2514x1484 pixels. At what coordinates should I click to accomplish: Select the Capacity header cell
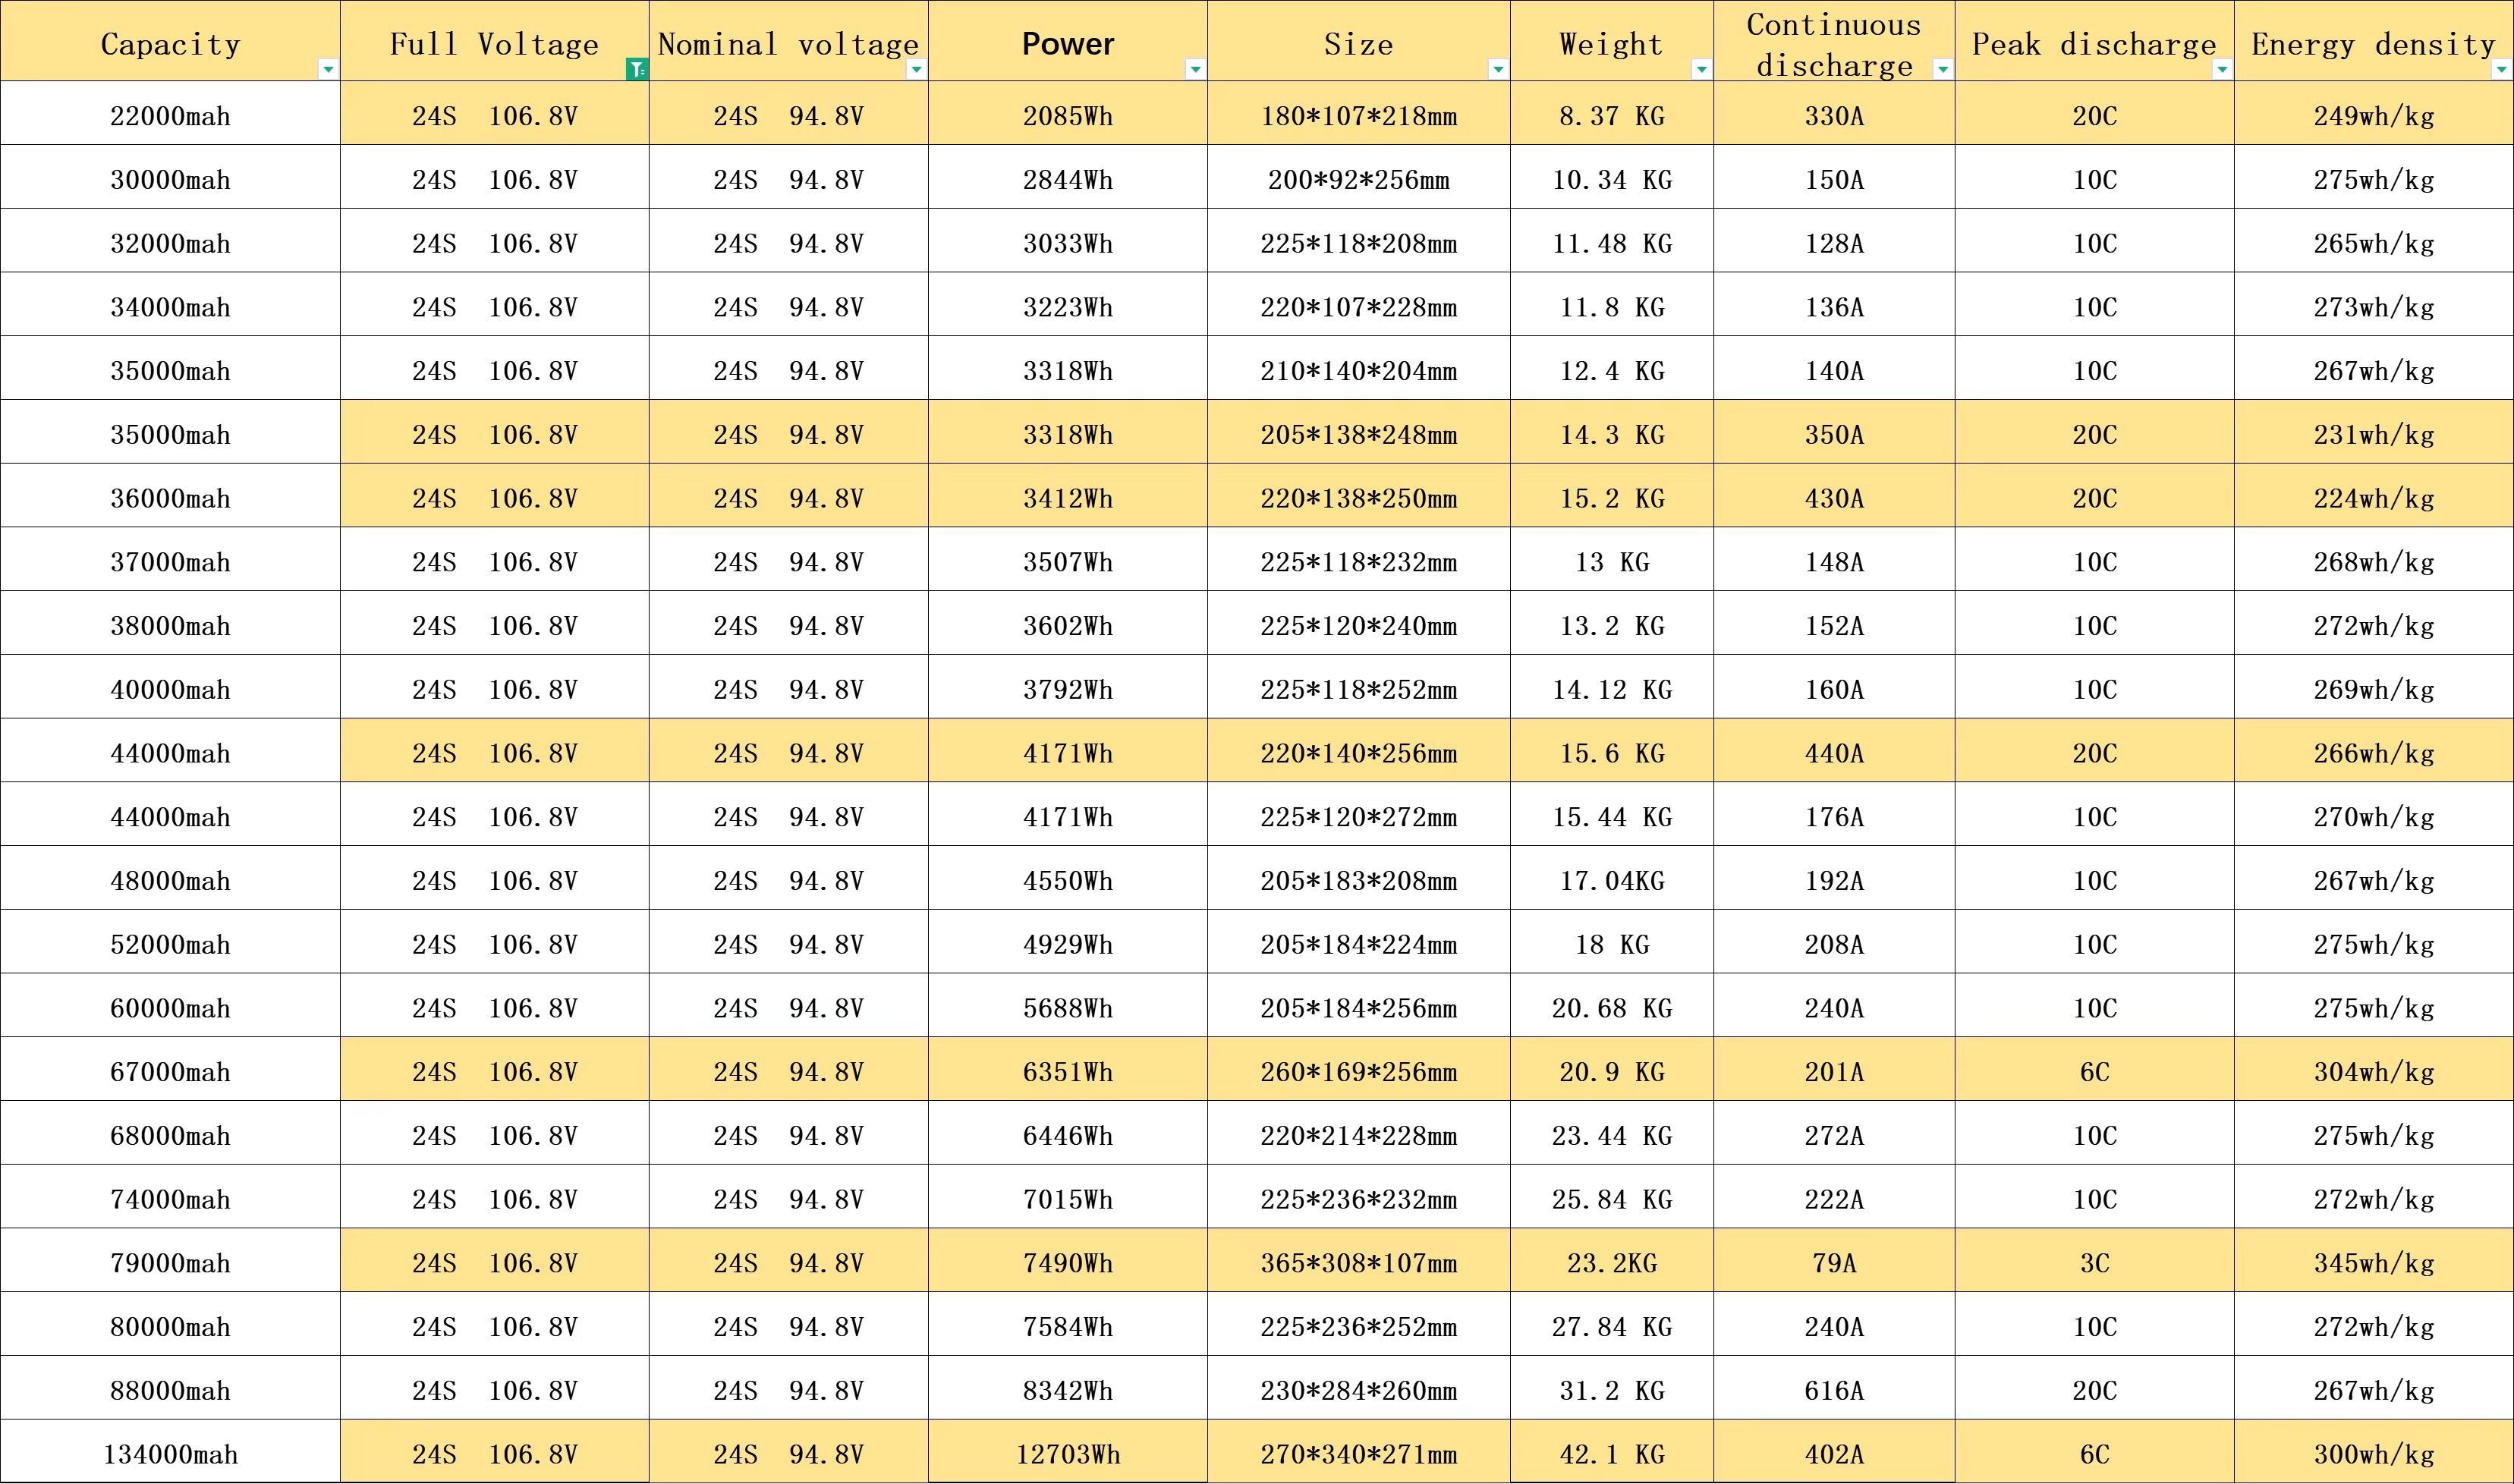pos(170,41)
